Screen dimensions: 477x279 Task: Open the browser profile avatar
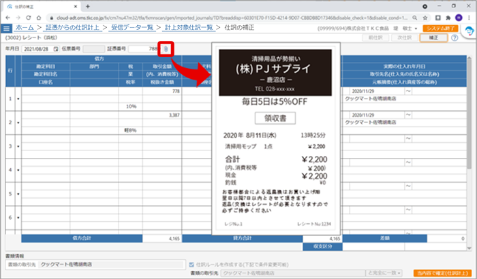click(x=459, y=18)
